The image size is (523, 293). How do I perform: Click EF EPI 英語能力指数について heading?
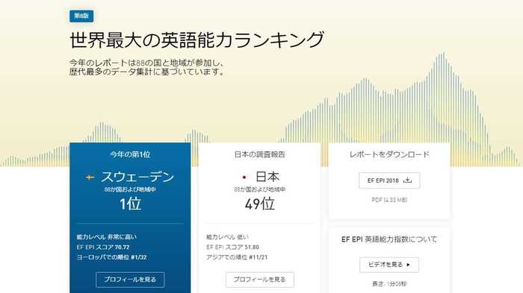click(x=389, y=239)
